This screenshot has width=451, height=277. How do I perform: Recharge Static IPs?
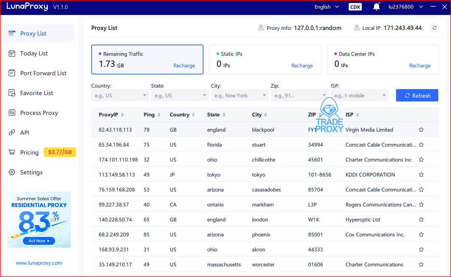tap(302, 66)
